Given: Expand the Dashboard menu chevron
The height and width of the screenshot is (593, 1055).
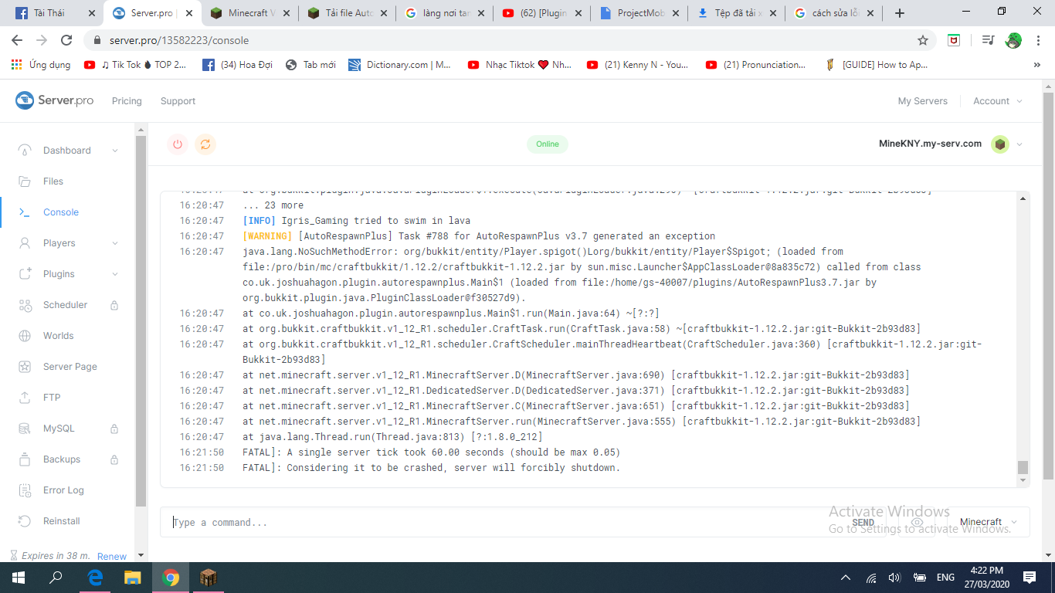Looking at the screenshot, I should point(115,151).
